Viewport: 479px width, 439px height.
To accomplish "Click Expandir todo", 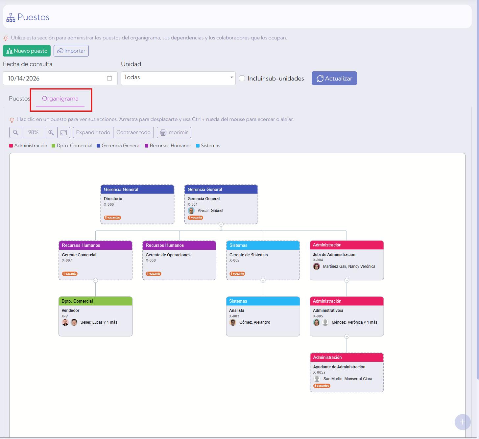I will (93, 132).
